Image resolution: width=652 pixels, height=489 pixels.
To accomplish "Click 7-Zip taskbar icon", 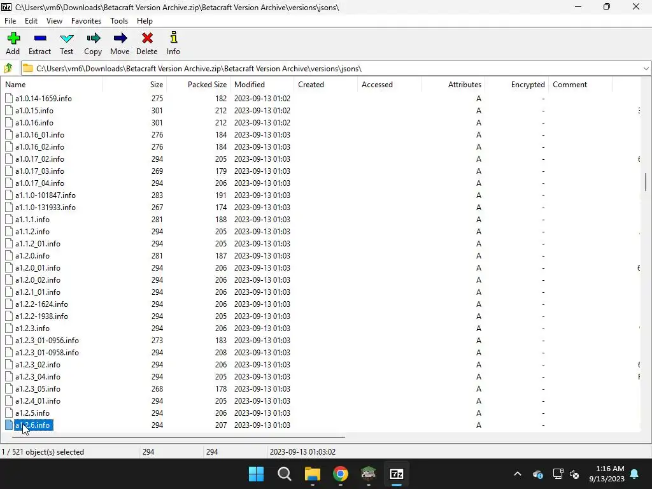I will [397, 474].
